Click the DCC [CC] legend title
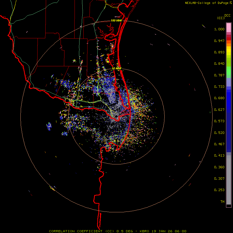The image size is (233, 233). [224, 17]
